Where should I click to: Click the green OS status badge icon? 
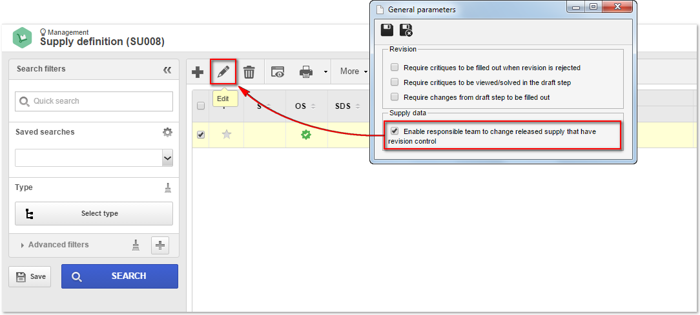point(306,135)
